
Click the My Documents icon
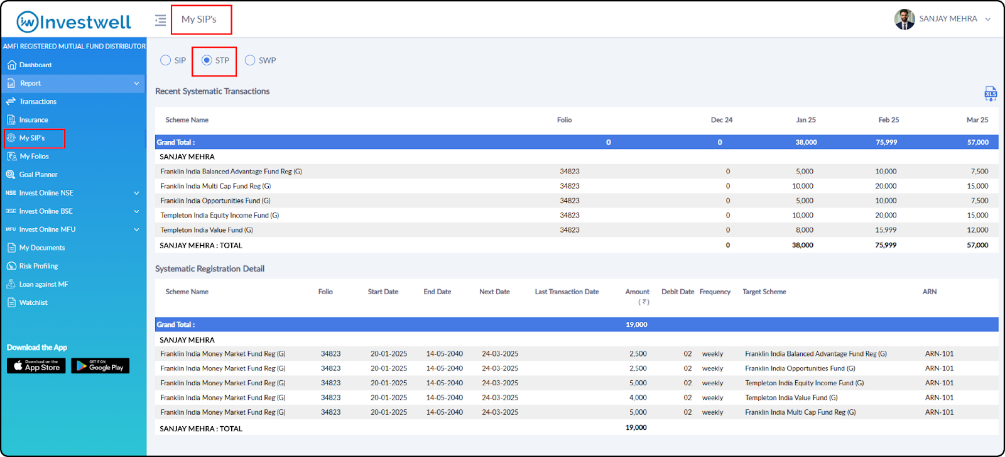pyautogui.click(x=11, y=248)
